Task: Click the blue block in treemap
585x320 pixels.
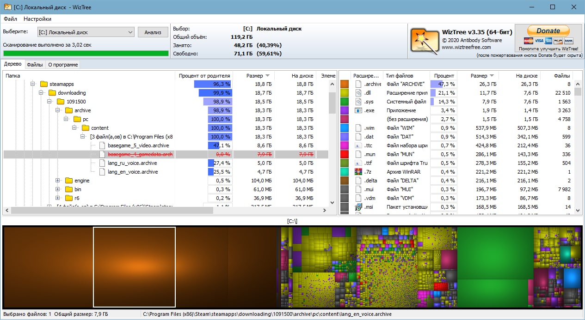Action: (572, 278)
